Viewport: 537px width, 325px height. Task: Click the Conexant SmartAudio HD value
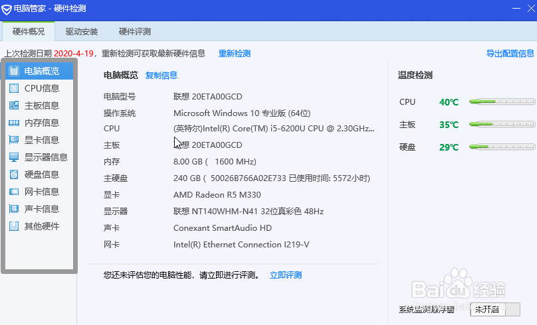[x=223, y=228]
